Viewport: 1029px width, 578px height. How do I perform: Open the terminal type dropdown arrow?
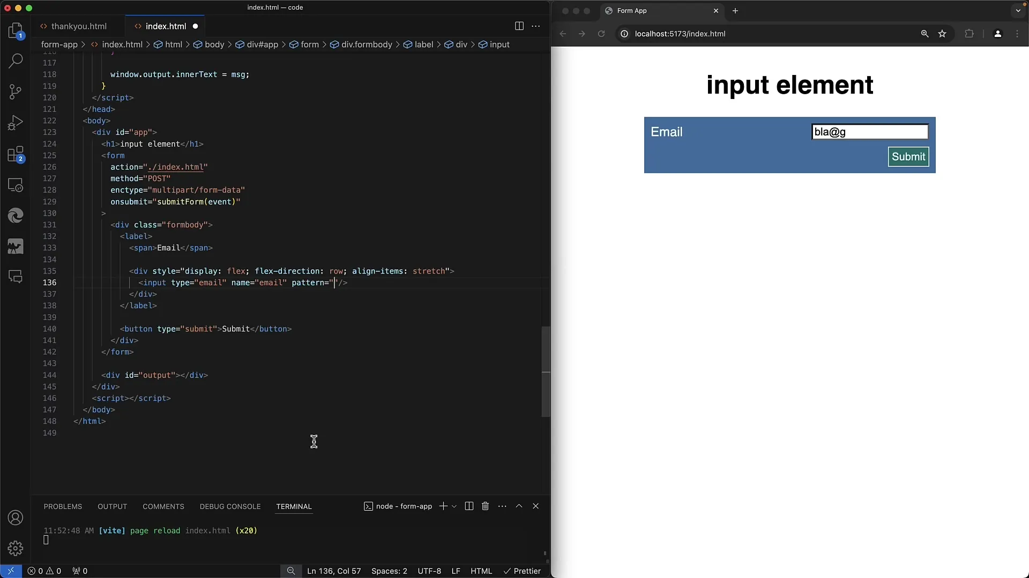tap(452, 506)
